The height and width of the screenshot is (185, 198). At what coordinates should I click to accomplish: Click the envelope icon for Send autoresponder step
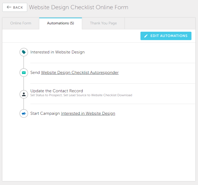click(x=24, y=73)
